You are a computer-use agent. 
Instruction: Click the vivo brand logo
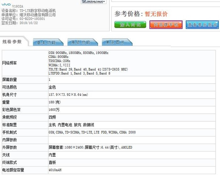(x=6, y=4)
